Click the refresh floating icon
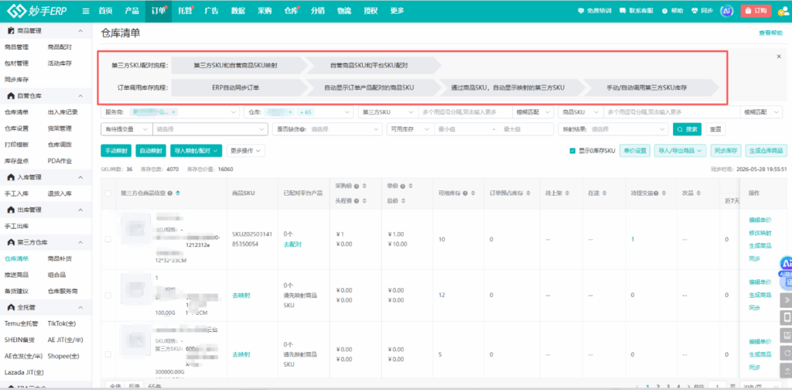Image resolution: width=792 pixels, height=390 pixels. coord(786,353)
